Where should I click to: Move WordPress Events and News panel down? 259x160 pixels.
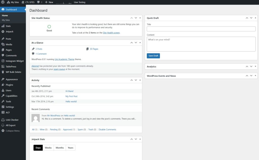(x=251, y=76)
